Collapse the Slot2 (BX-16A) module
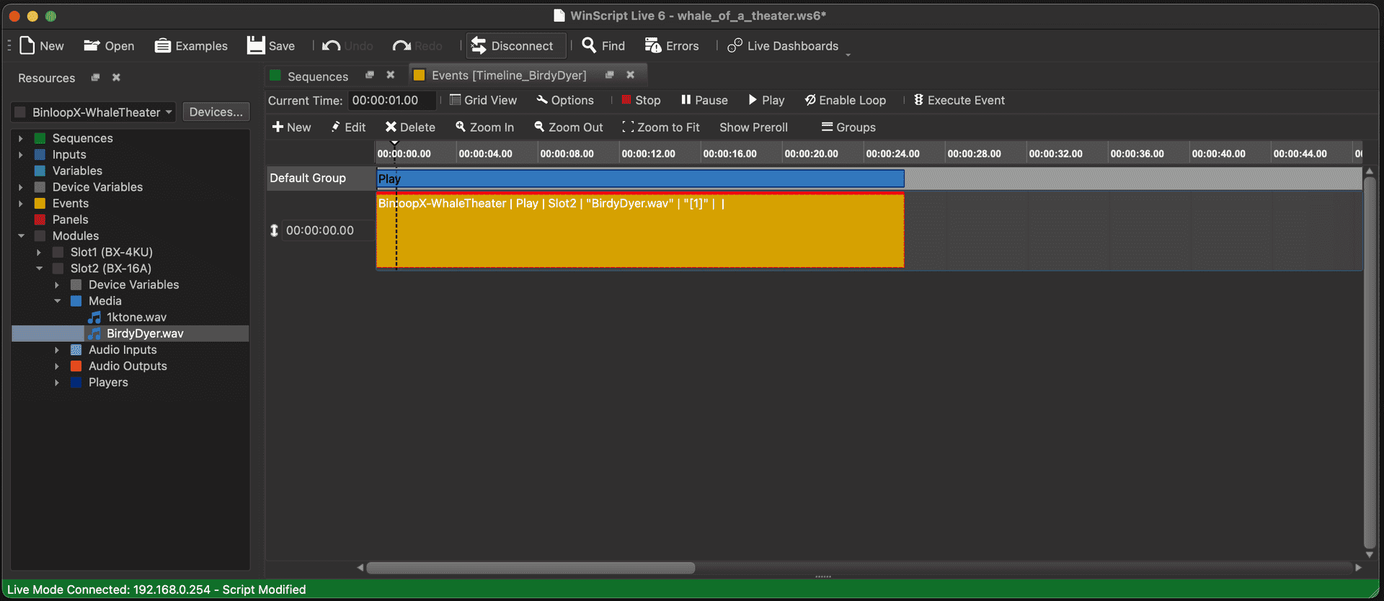The height and width of the screenshot is (601, 1384). point(40,268)
